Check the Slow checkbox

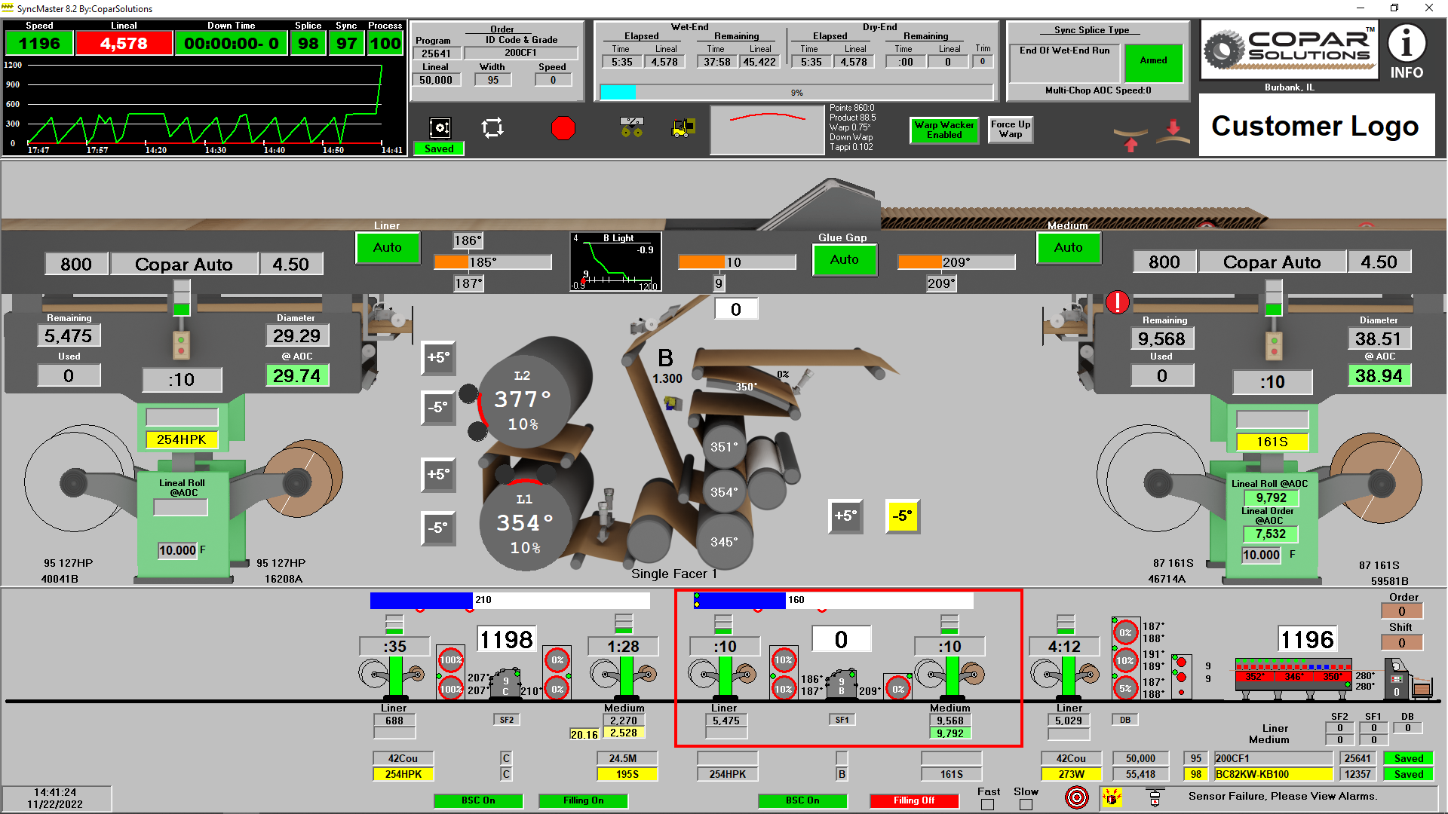click(1026, 804)
